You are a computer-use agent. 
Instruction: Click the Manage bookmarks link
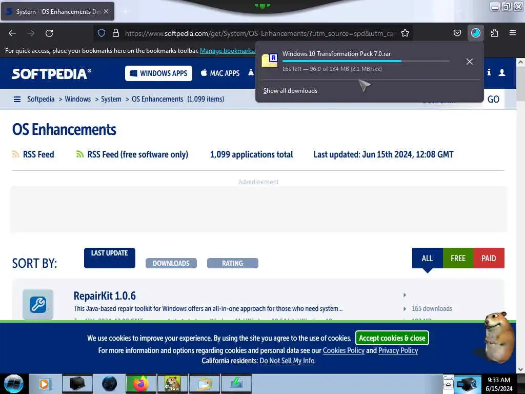coord(227,51)
